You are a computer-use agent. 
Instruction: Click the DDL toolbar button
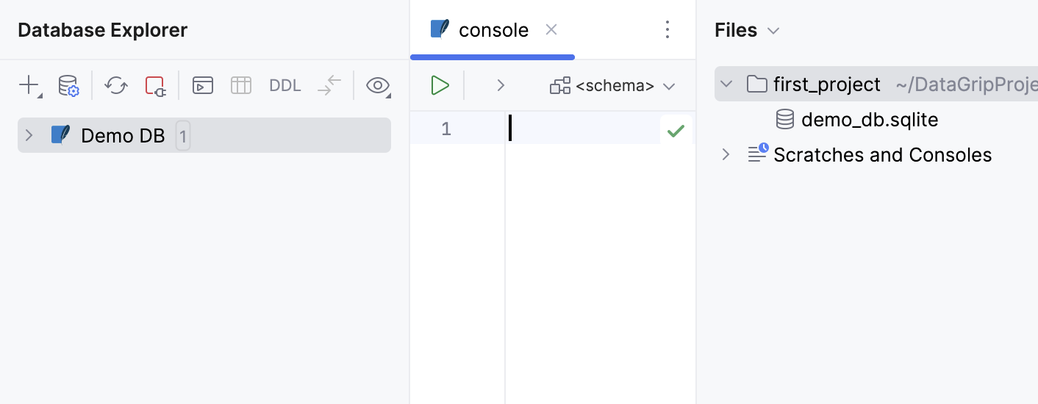click(285, 85)
